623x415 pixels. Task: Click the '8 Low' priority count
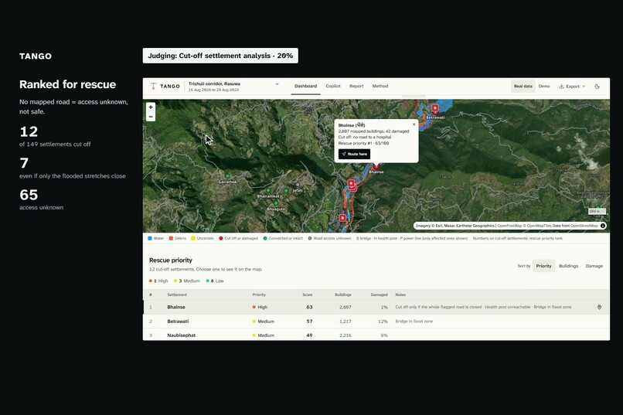pyautogui.click(x=215, y=281)
